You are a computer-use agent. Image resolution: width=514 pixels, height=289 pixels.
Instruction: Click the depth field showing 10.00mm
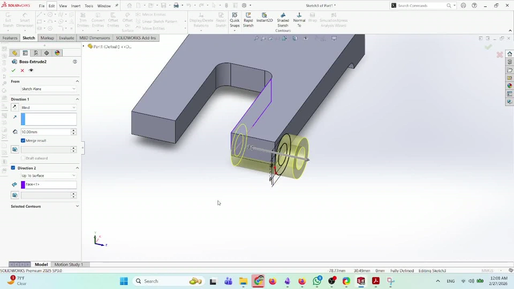pos(46,132)
